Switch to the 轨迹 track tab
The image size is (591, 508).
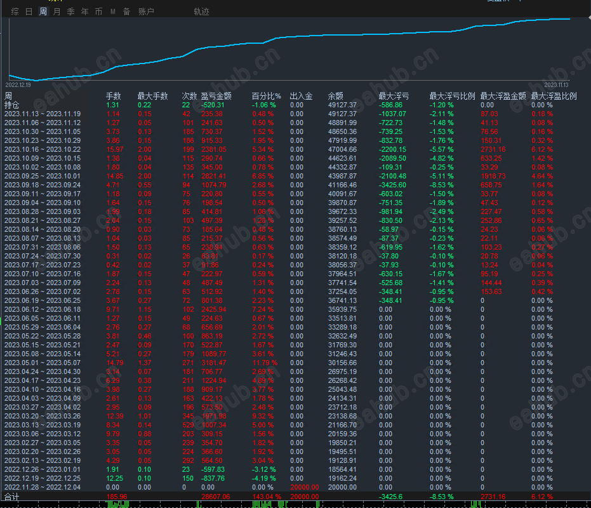pos(201,11)
